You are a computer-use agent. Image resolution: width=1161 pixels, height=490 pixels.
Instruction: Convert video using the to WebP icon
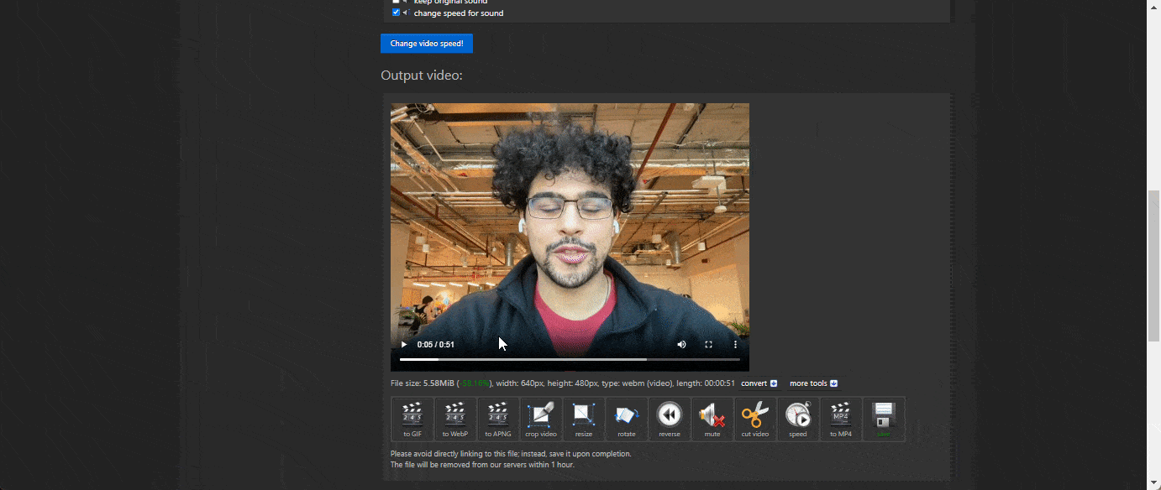pyautogui.click(x=455, y=419)
